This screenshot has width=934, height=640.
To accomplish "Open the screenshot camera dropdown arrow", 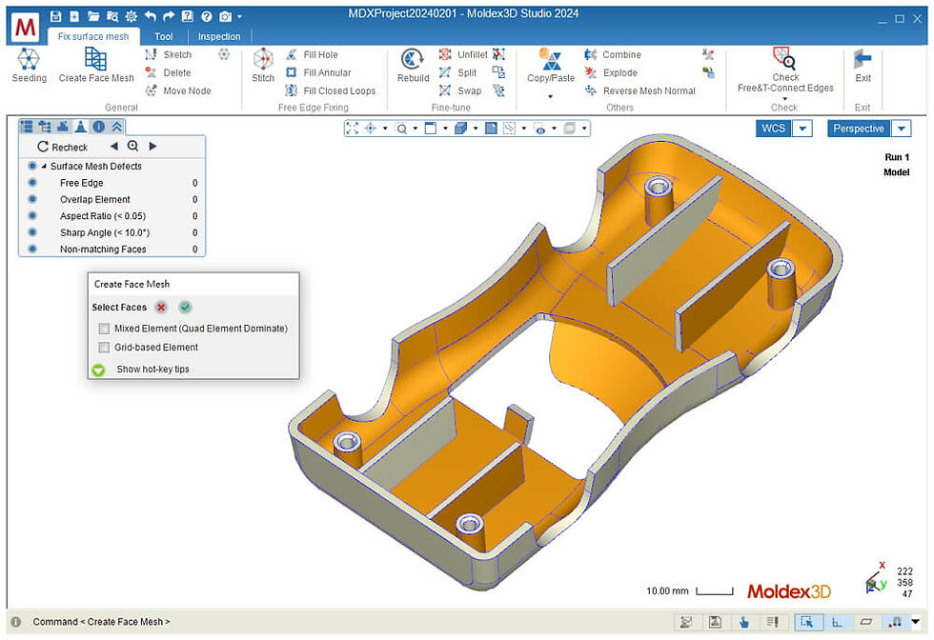I will (239, 17).
